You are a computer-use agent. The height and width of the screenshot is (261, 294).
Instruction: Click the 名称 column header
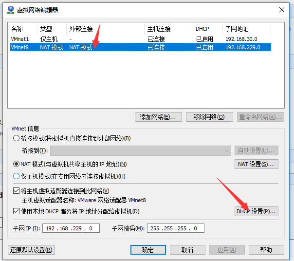[x=22, y=29]
